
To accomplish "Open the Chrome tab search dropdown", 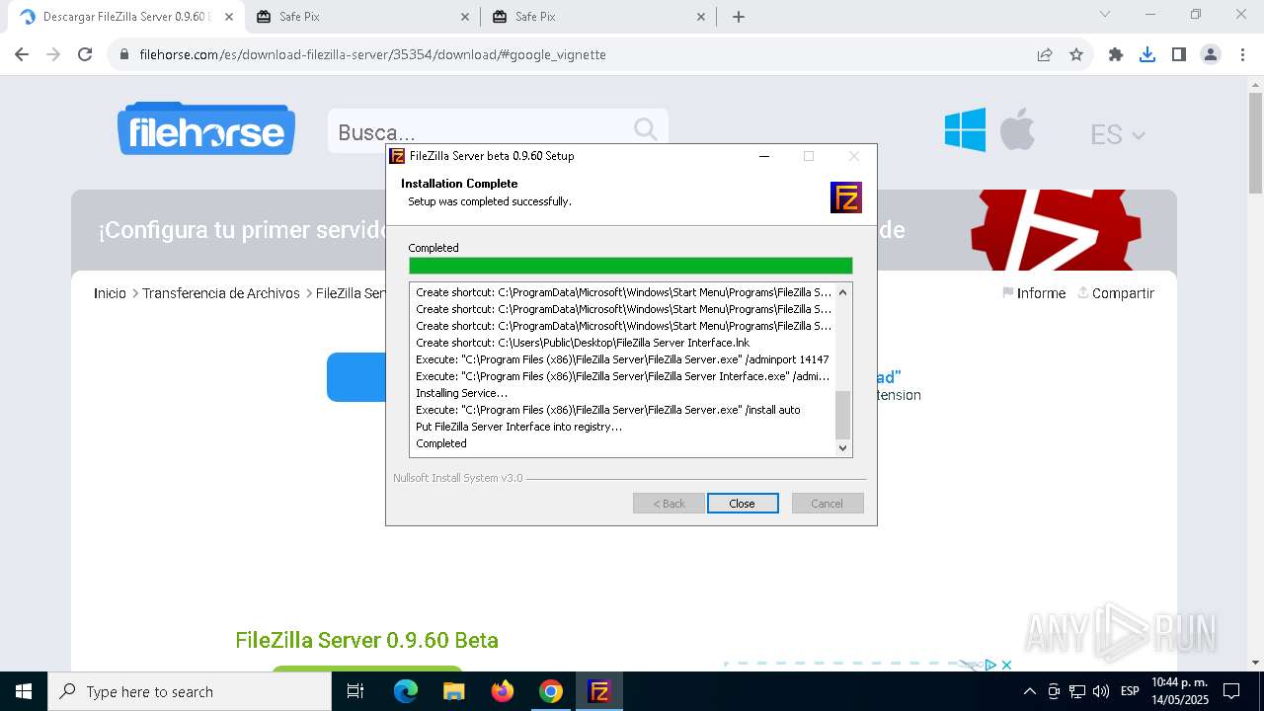I will click(1105, 15).
